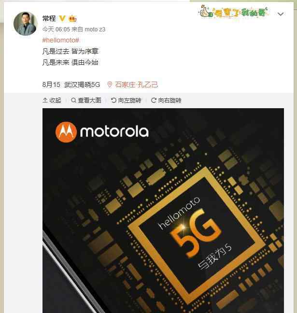Click the location pin icon
Screen dimensions: 297x313
coord(109,85)
